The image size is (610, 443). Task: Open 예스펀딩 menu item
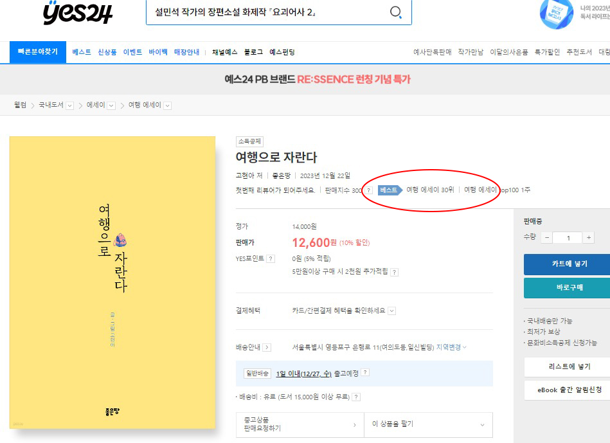click(x=282, y=52)
